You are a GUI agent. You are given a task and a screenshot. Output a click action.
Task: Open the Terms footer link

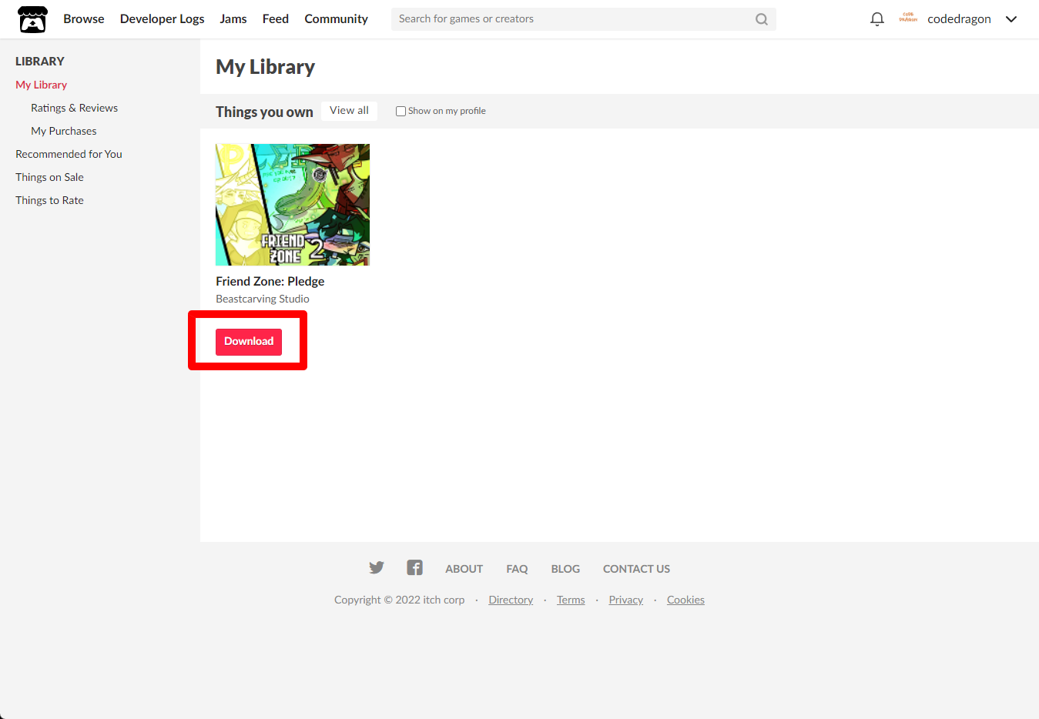click(x=571, y=600)
